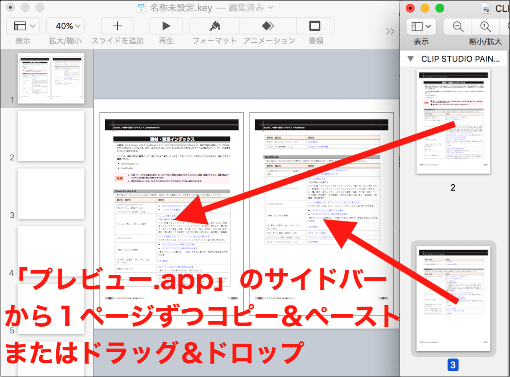This screenshot has width=510, height=377.
Task: Minimize the Preview window with the yellow button
Action: point(425,8)
